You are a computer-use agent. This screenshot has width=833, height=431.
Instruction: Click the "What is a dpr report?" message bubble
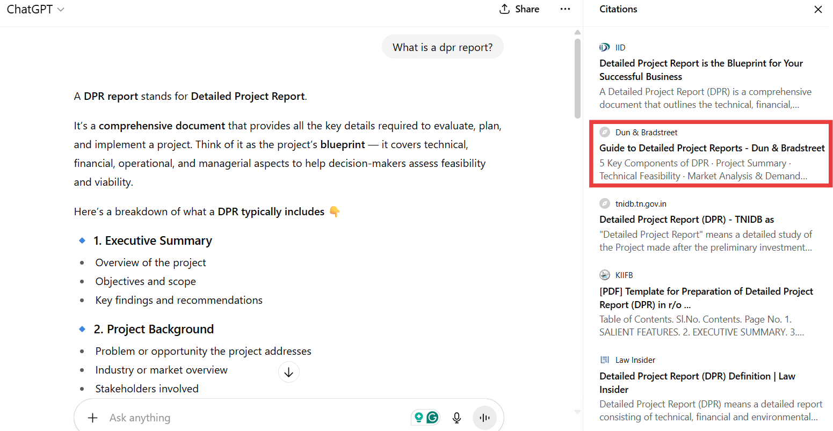[442, 47]
